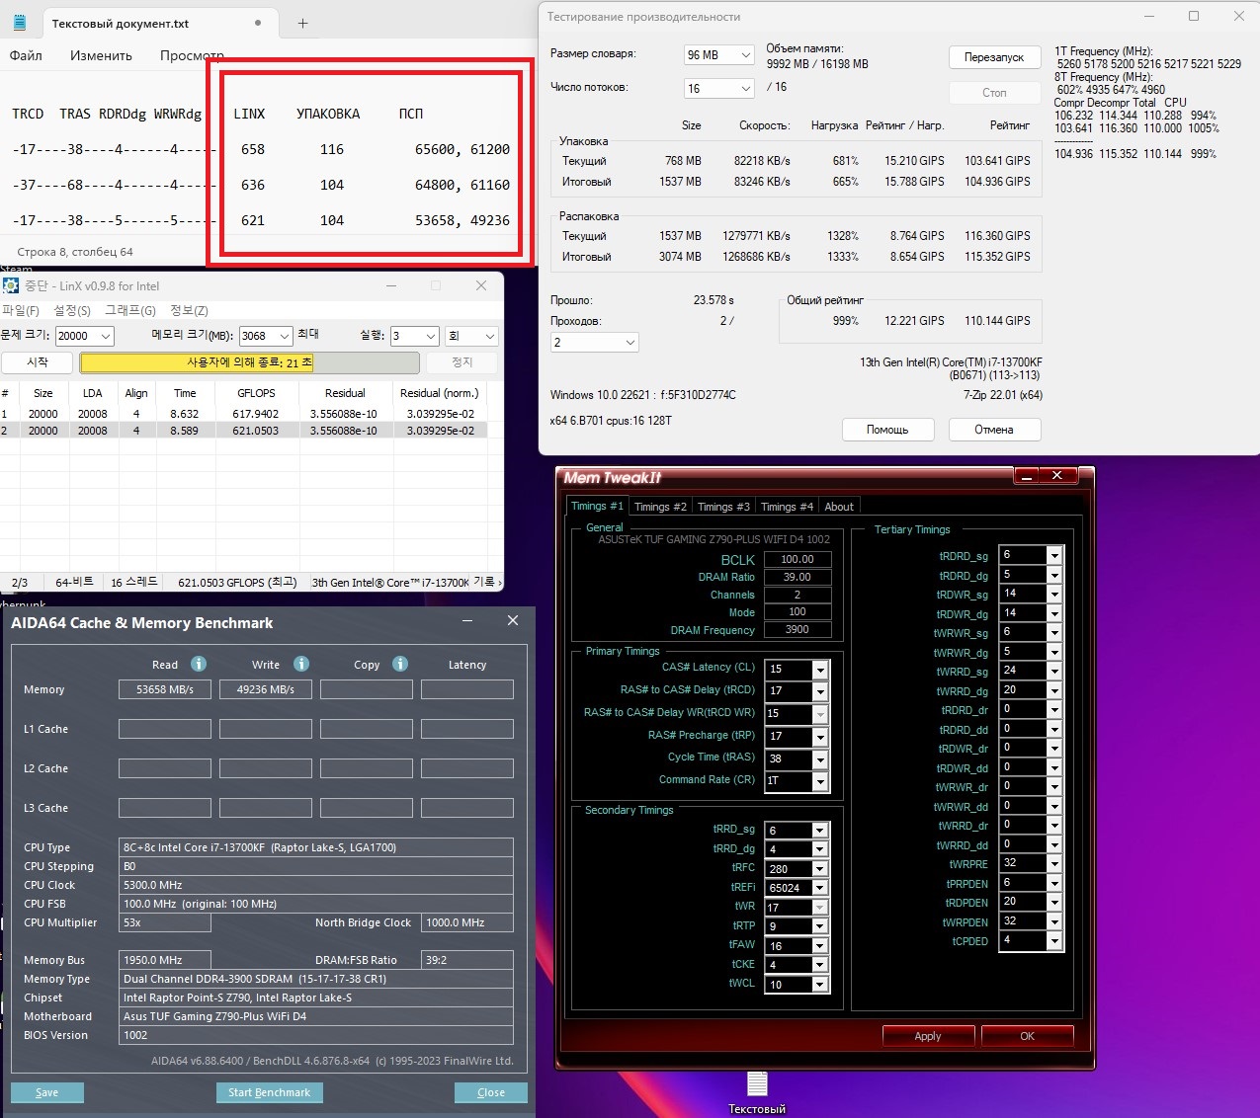Click the 시작 start button in LinX

click(x=38, y=362)
